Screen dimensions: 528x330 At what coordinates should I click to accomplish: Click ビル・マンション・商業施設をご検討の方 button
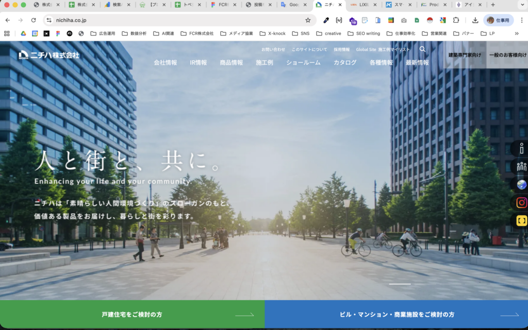tap(395, 314)
